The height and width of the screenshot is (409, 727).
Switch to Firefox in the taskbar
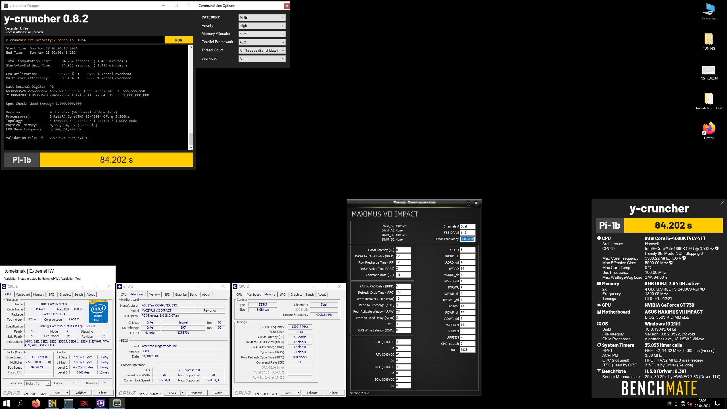pos(36,403)
